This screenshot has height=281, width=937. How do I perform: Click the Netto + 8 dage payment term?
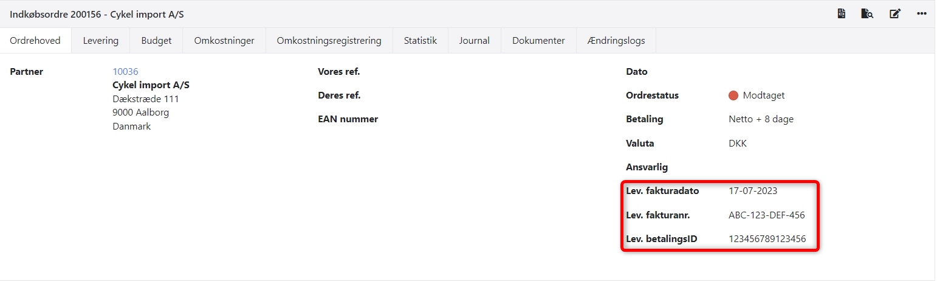tap(761, 119)
